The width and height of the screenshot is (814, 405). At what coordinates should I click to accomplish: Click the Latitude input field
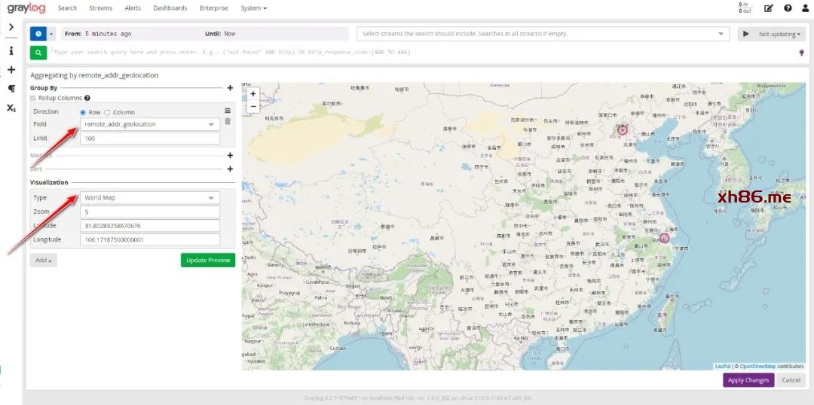pos(149,226)
